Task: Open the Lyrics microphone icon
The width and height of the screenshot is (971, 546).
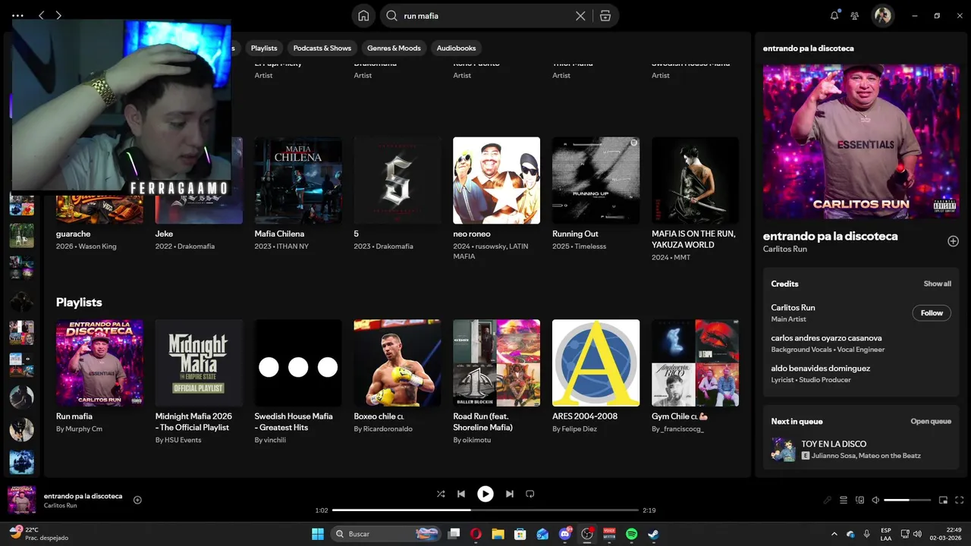Action: [x=828, y=500]
